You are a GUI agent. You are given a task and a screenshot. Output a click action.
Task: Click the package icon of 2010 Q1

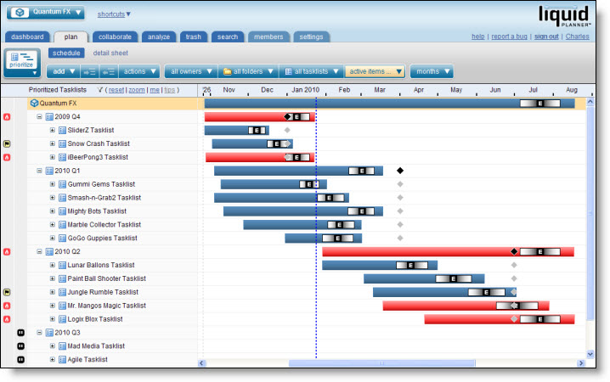click(49, 171)
